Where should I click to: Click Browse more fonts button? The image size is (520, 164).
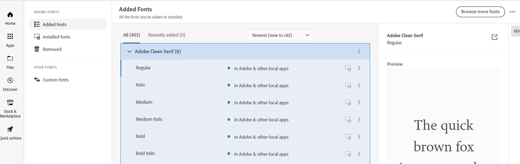(480, 12)
